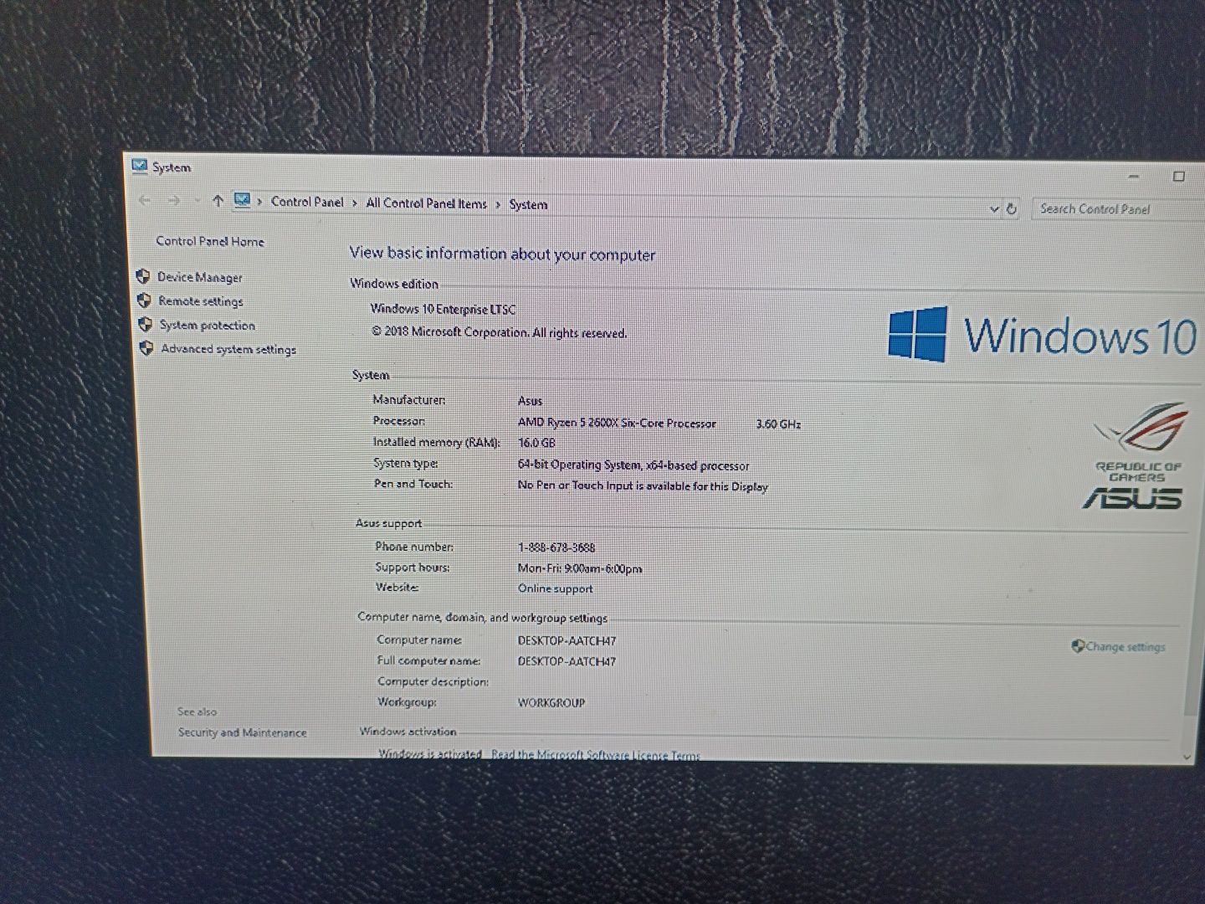1205x904 pixels.
Task: Click scrollbar down arrow
Action: click(1188, 757)
